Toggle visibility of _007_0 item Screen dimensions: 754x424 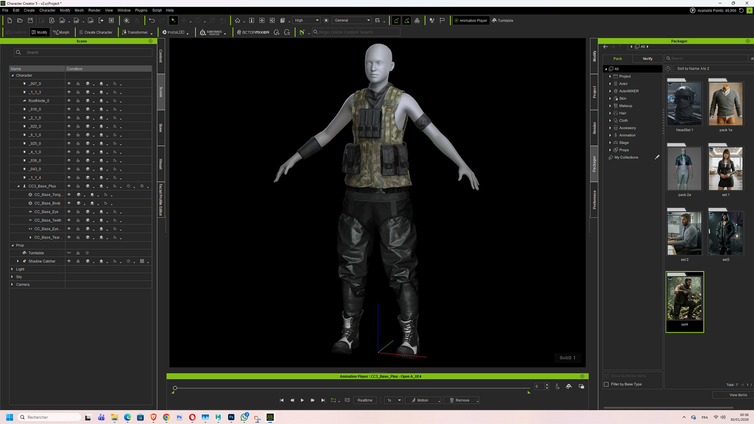tap(69, 84)
